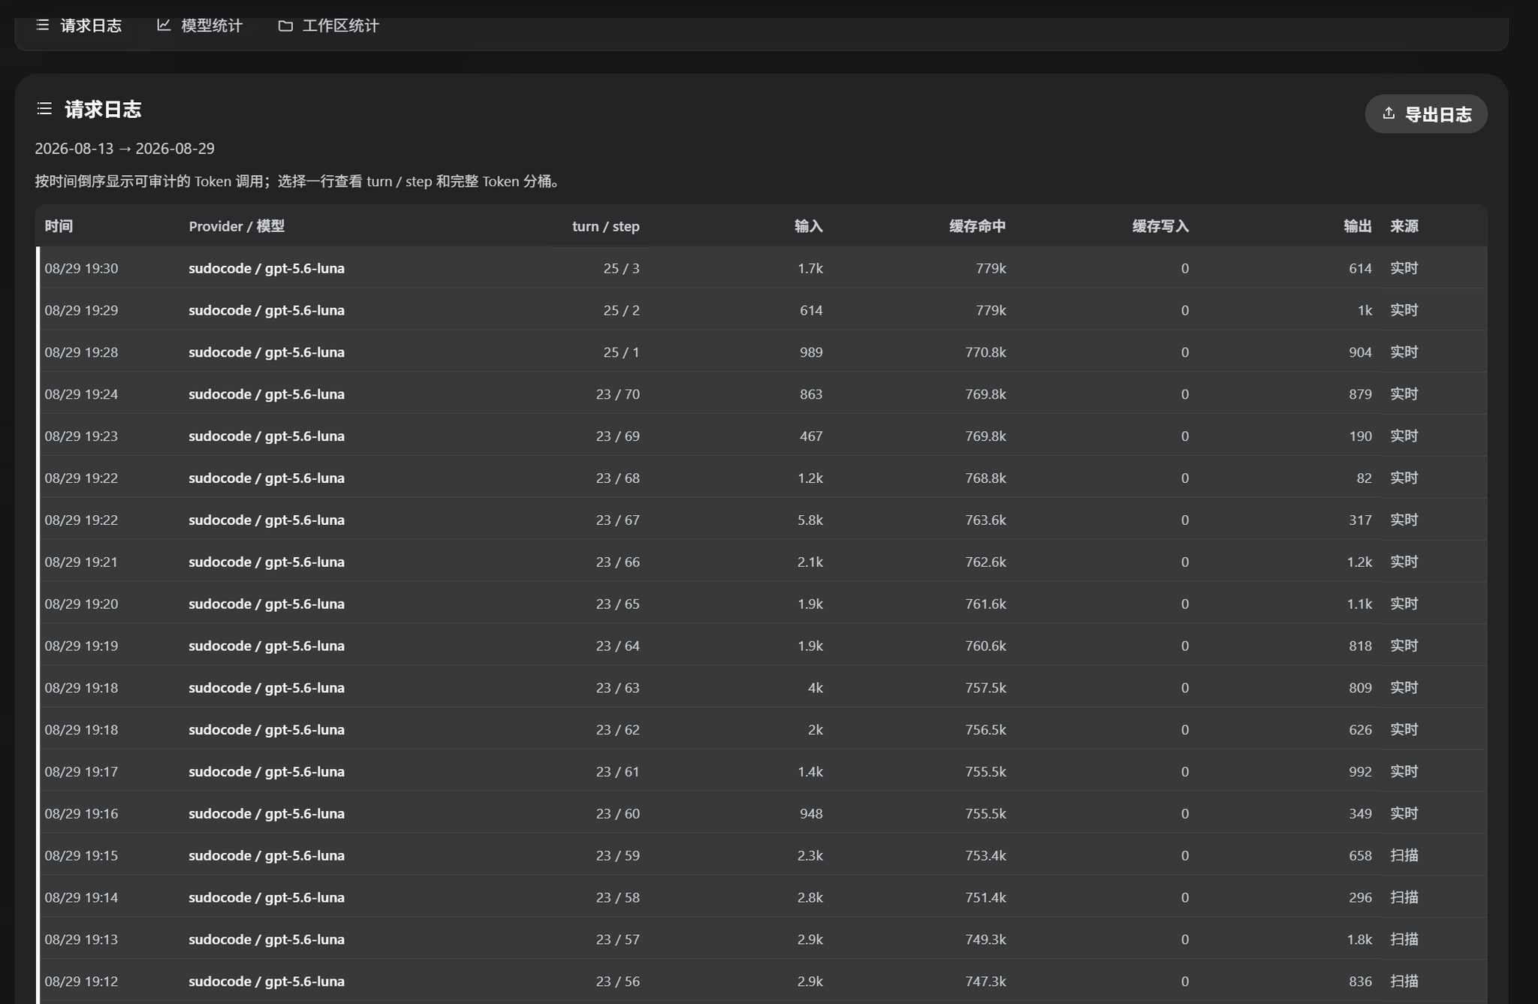Click the 1.2k output in the 23 / 66 row
The width and height of the screenshot is (1538, 1004).
point(1359,562)
